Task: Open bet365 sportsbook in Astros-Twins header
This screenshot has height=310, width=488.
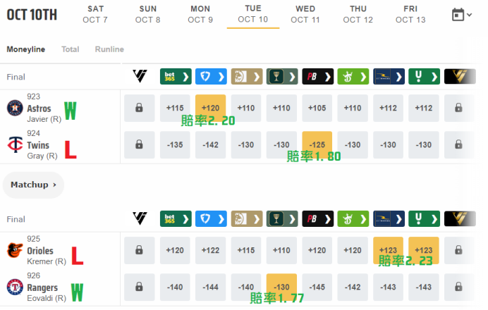Action: 176,77
